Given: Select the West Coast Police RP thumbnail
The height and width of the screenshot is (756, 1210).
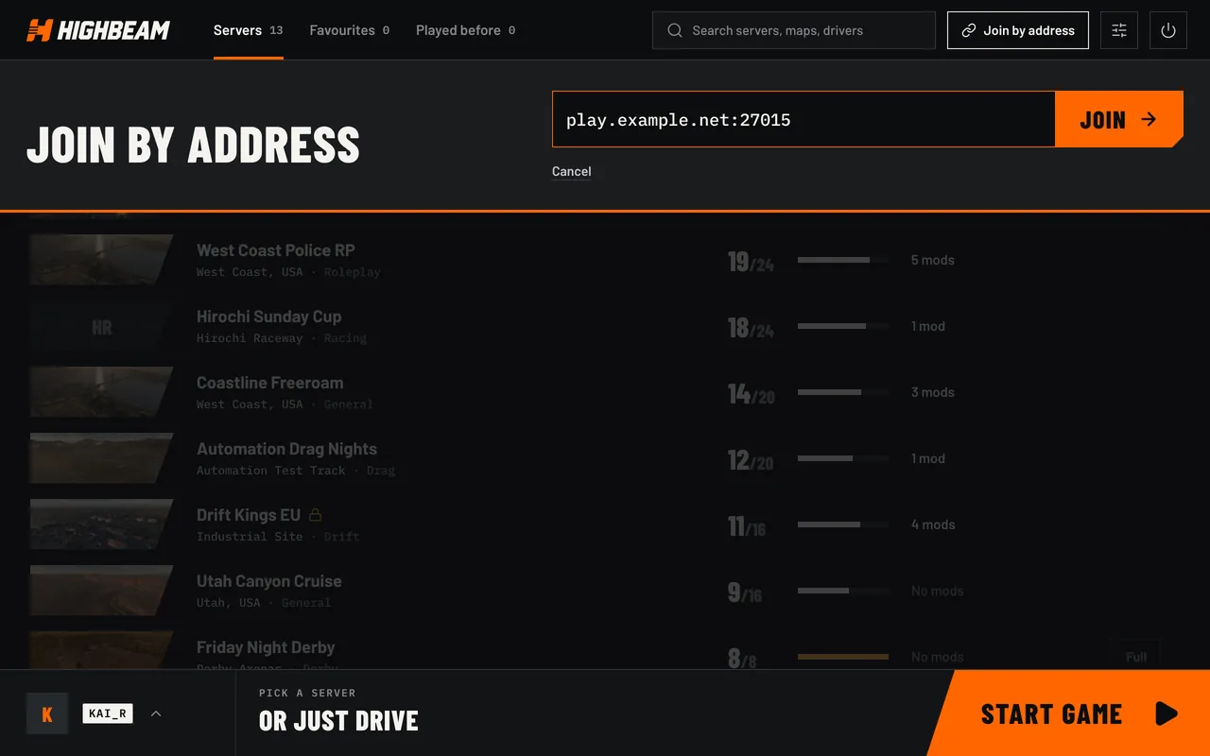Looking at the screenshot, I should [x=101, y=260].
